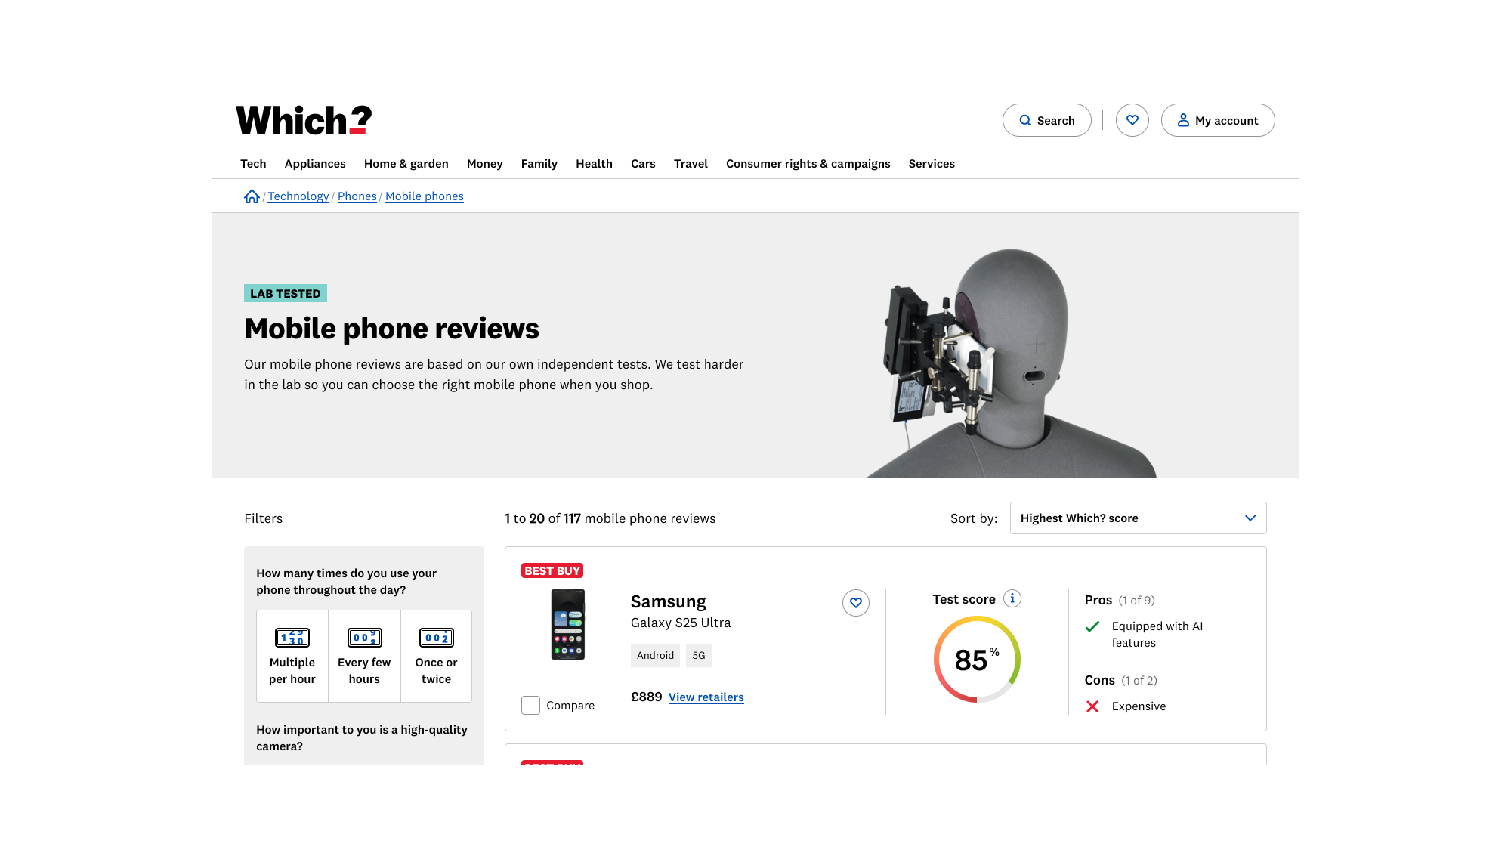Expand Appliances navigation menu
The image size is (1511, 850).
click(315, 164)
